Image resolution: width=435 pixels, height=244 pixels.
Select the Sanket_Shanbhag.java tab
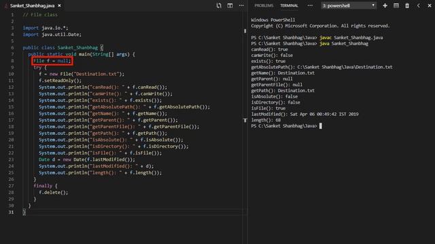32,5
